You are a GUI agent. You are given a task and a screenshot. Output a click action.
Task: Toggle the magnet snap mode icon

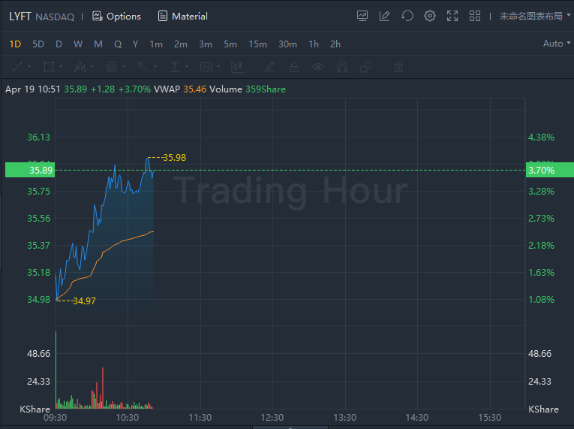pyautogui.click(x=341, y=67)
